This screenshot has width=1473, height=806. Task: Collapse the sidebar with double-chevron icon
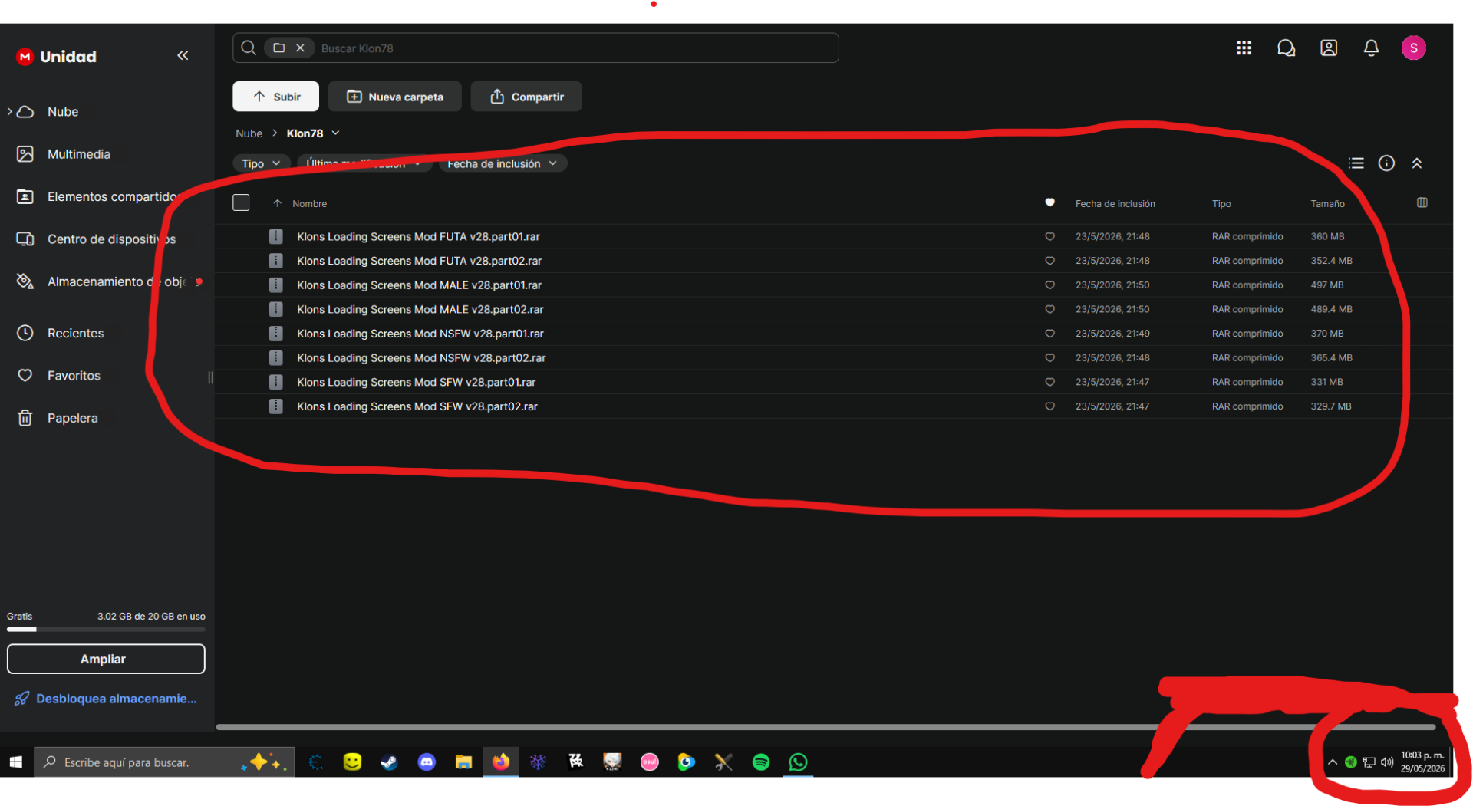click(183, 55)
